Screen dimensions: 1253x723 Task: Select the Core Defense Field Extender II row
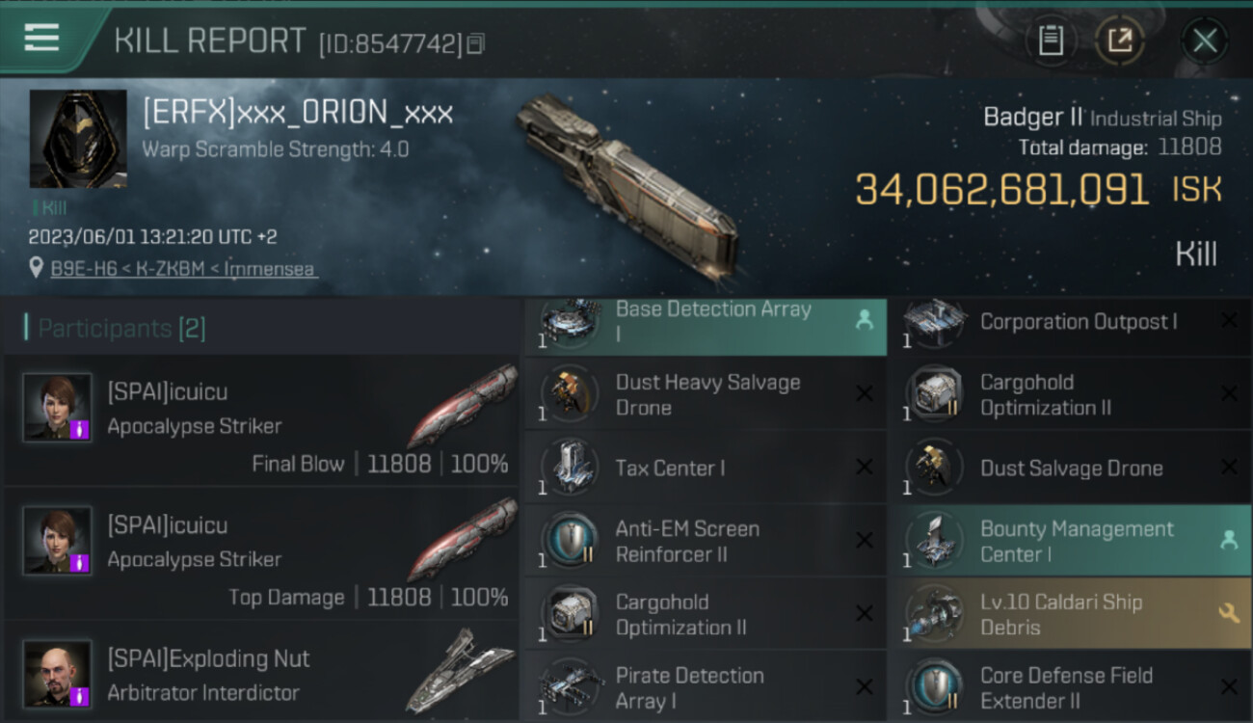pyautogui.click(x=1071, y=687)
